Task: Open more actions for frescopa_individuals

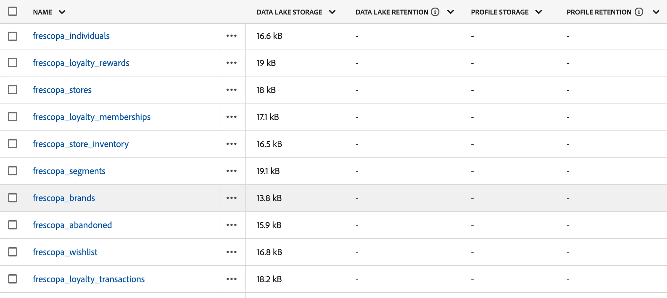Action: coord(232,36)
